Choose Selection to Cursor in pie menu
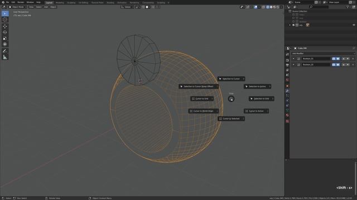The image size is (357, 200). tap(231, 79)
